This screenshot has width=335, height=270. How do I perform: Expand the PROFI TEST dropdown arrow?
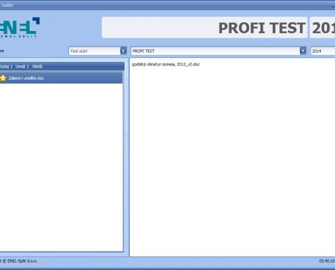click(x=303, y=51)
